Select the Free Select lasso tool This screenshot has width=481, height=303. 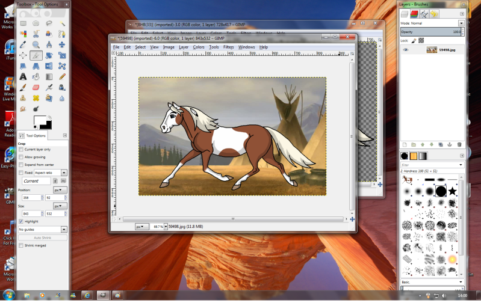(x=49, y=23)
